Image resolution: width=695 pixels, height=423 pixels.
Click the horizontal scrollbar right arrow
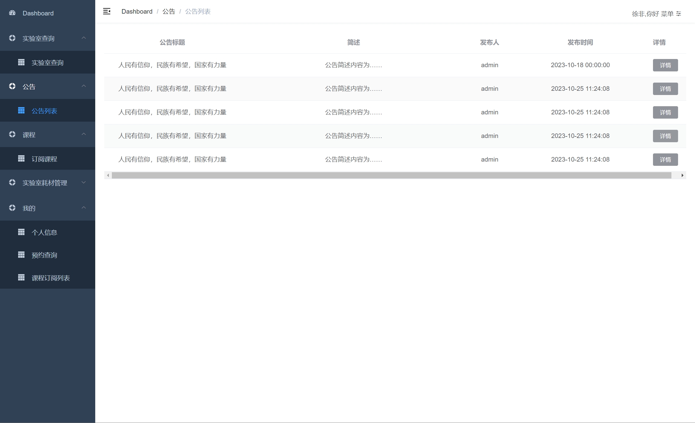click(x=682, y=175)
